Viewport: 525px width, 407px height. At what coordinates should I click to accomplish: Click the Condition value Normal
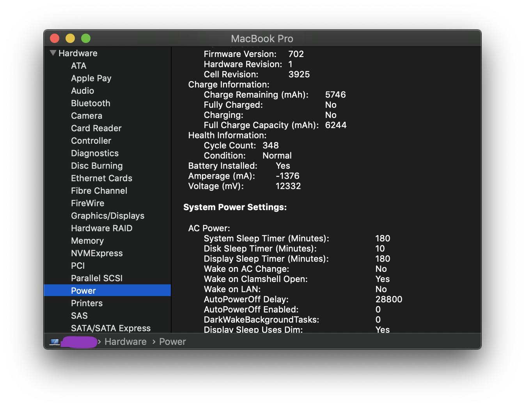coord(277,155)
